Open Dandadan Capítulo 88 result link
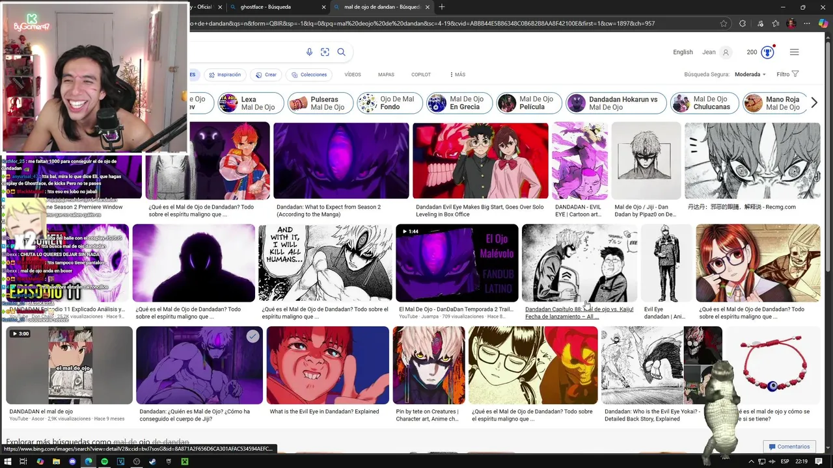Screen dimensions: 833x468 coord(579,313)
